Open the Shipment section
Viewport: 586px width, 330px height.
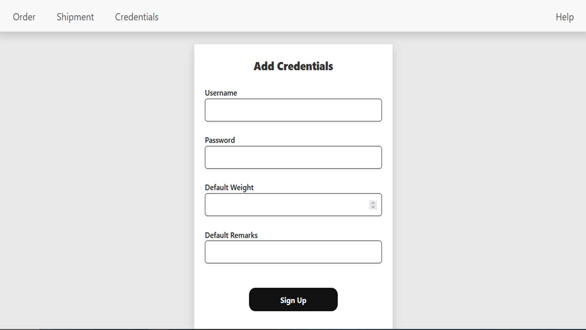(x=75, y=17)
